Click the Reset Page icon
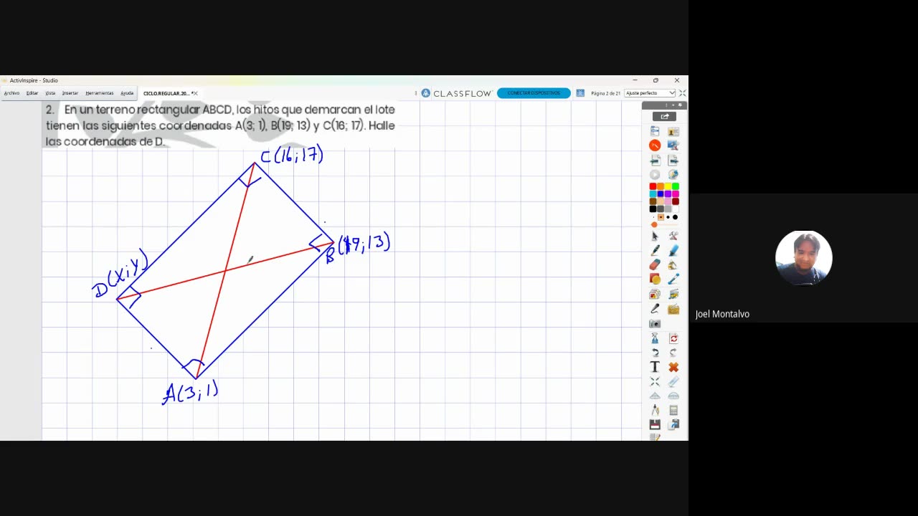Viewport: 918px width, 516px height. tap(673, 338)
